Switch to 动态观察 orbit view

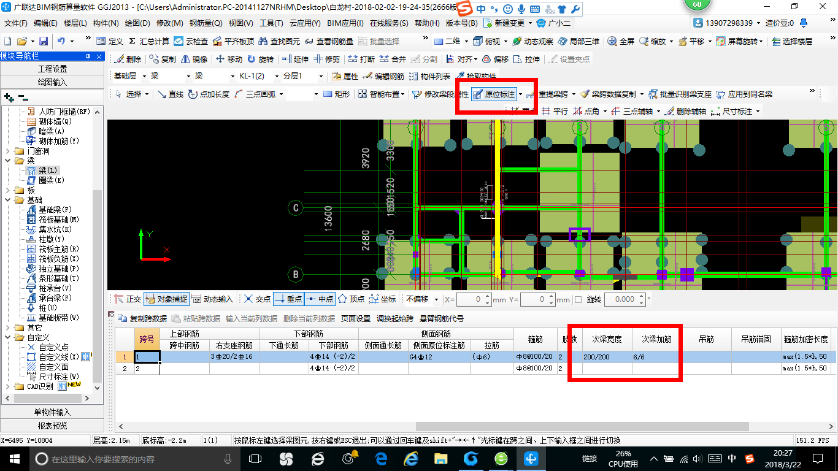point(532,41)
